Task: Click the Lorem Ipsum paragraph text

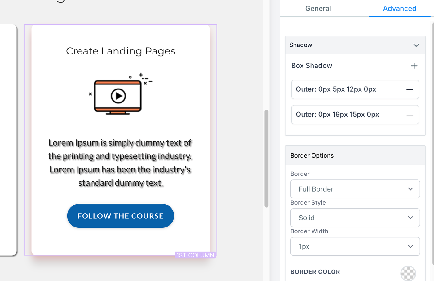Action: 120,163
